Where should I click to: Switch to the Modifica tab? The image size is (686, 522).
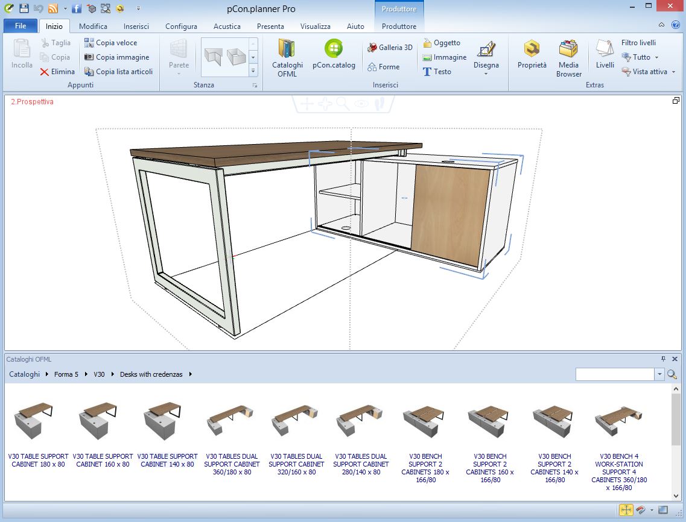(93, 27)
